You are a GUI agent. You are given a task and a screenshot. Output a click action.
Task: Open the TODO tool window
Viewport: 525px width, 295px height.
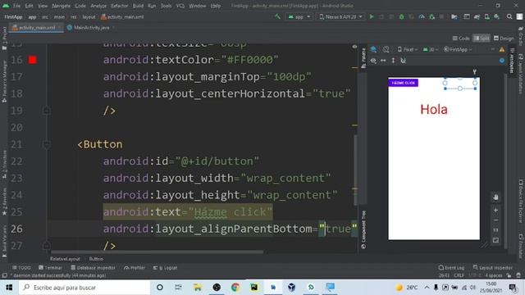pyautogui.click(x=22, y=268)
